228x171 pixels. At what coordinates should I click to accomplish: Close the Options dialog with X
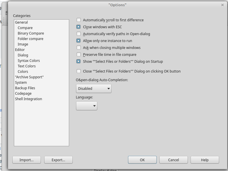pyautogui.click(x=223, y=5)
